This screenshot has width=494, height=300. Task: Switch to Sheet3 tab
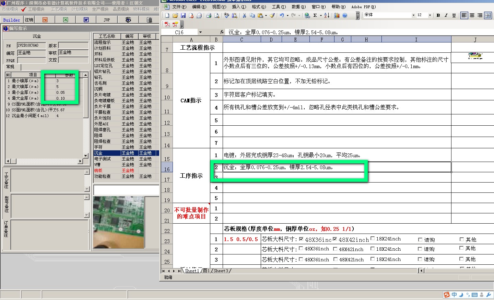[221, 271]
